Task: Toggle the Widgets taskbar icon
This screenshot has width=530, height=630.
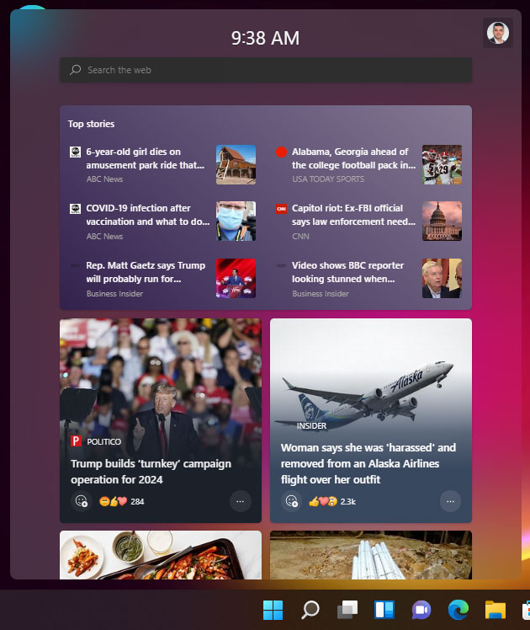Action: pyautogui.click(x=384, y=610)
